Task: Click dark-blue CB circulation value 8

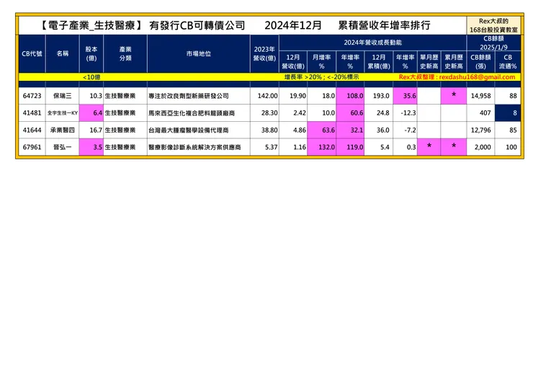Action: pos(508,113)
